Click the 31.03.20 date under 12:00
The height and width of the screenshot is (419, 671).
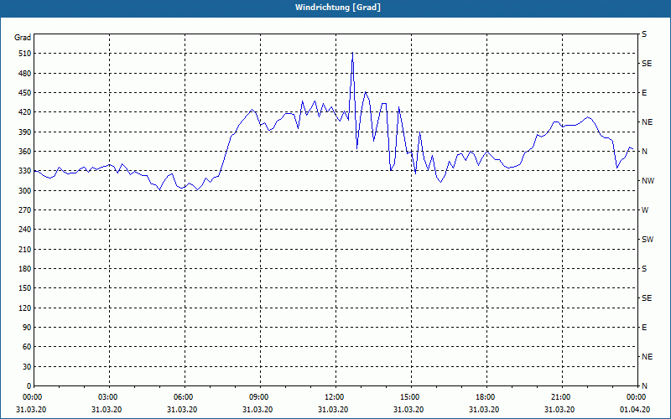pyautogui.click(x=333, y=410)
